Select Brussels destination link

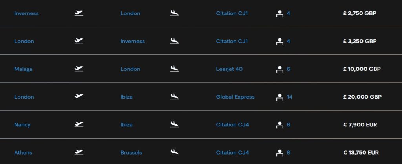131,153
